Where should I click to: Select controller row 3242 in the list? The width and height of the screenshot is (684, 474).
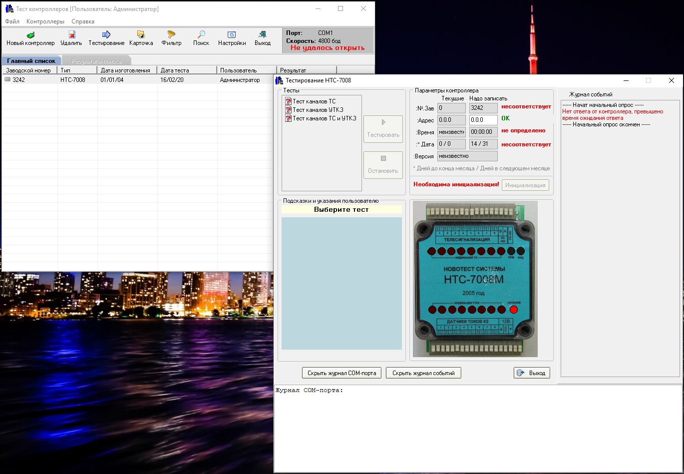138,79
